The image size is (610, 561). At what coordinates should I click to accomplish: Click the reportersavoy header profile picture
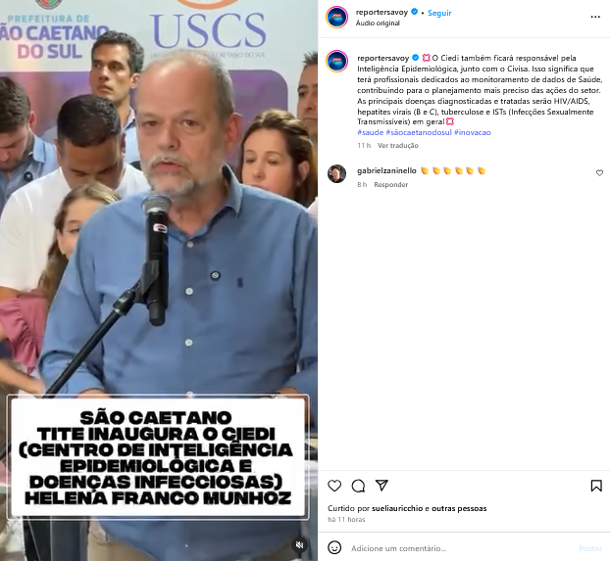[337, 17]
